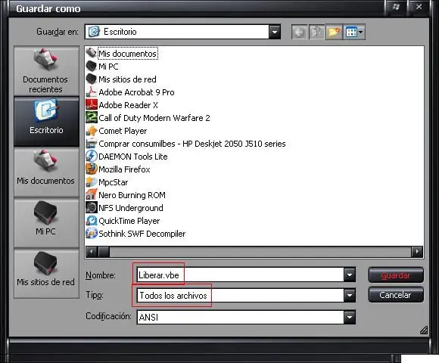Viewport: 439px width, 363px height.
Task: Select the 'Mozilla Firefox' file name
Action: coord(124,169)
